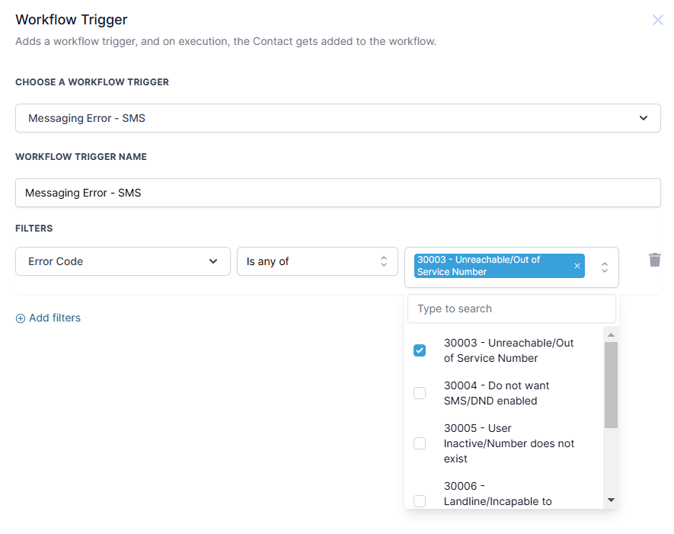Focus the Type to search field
Image resolution: width=674 pixels, height=534 pixels.
[512, 309]
